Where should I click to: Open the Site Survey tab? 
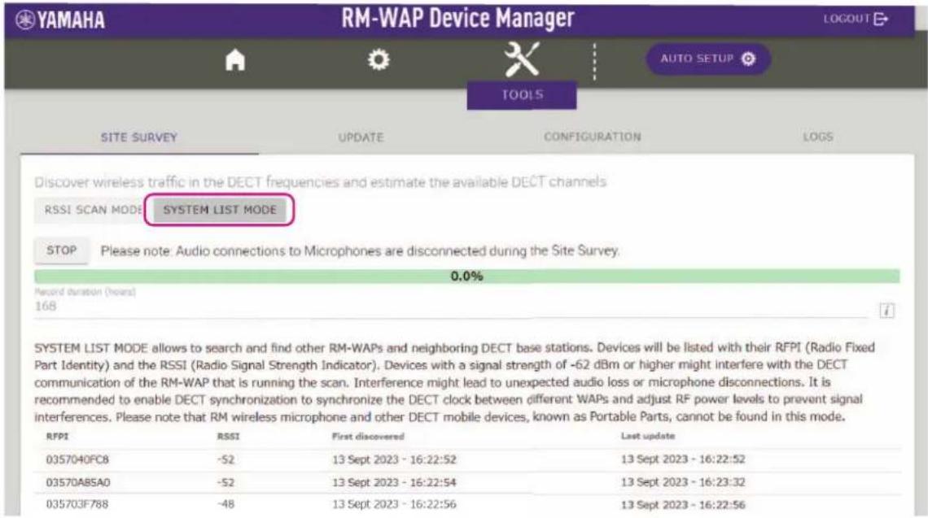coord(139,137)
